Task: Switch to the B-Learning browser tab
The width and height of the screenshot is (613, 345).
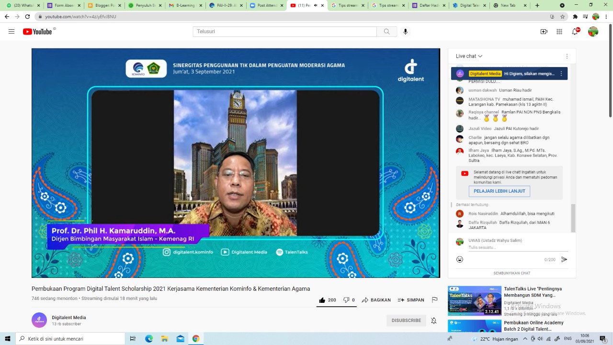Action: click(185, 5)
